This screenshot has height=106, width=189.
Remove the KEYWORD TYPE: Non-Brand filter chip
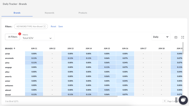click(x=45, y=26)
